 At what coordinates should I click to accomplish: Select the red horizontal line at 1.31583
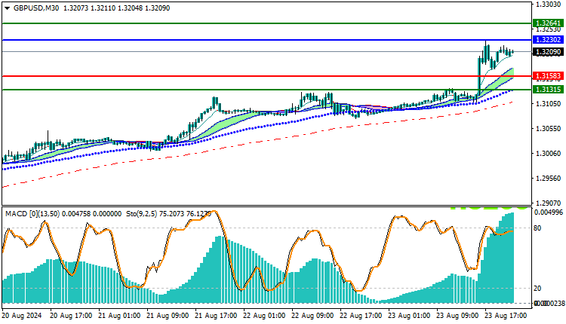point(267,76)
